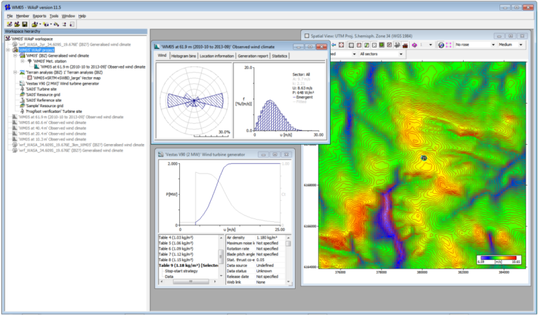Click the wind turbine icon in Spatial View toolbar

397,45
